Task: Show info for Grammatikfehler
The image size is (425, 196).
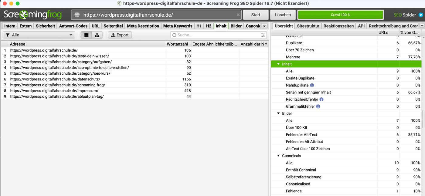Action: click(x=318, y=106)
